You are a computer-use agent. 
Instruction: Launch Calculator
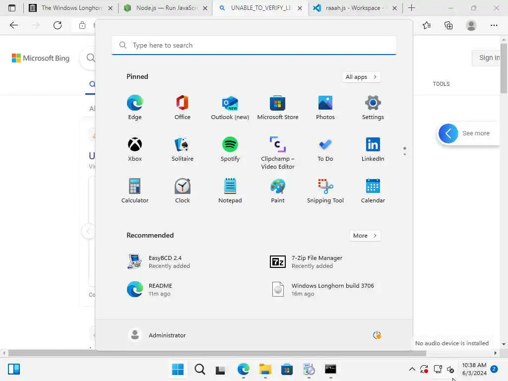[135, 191]
